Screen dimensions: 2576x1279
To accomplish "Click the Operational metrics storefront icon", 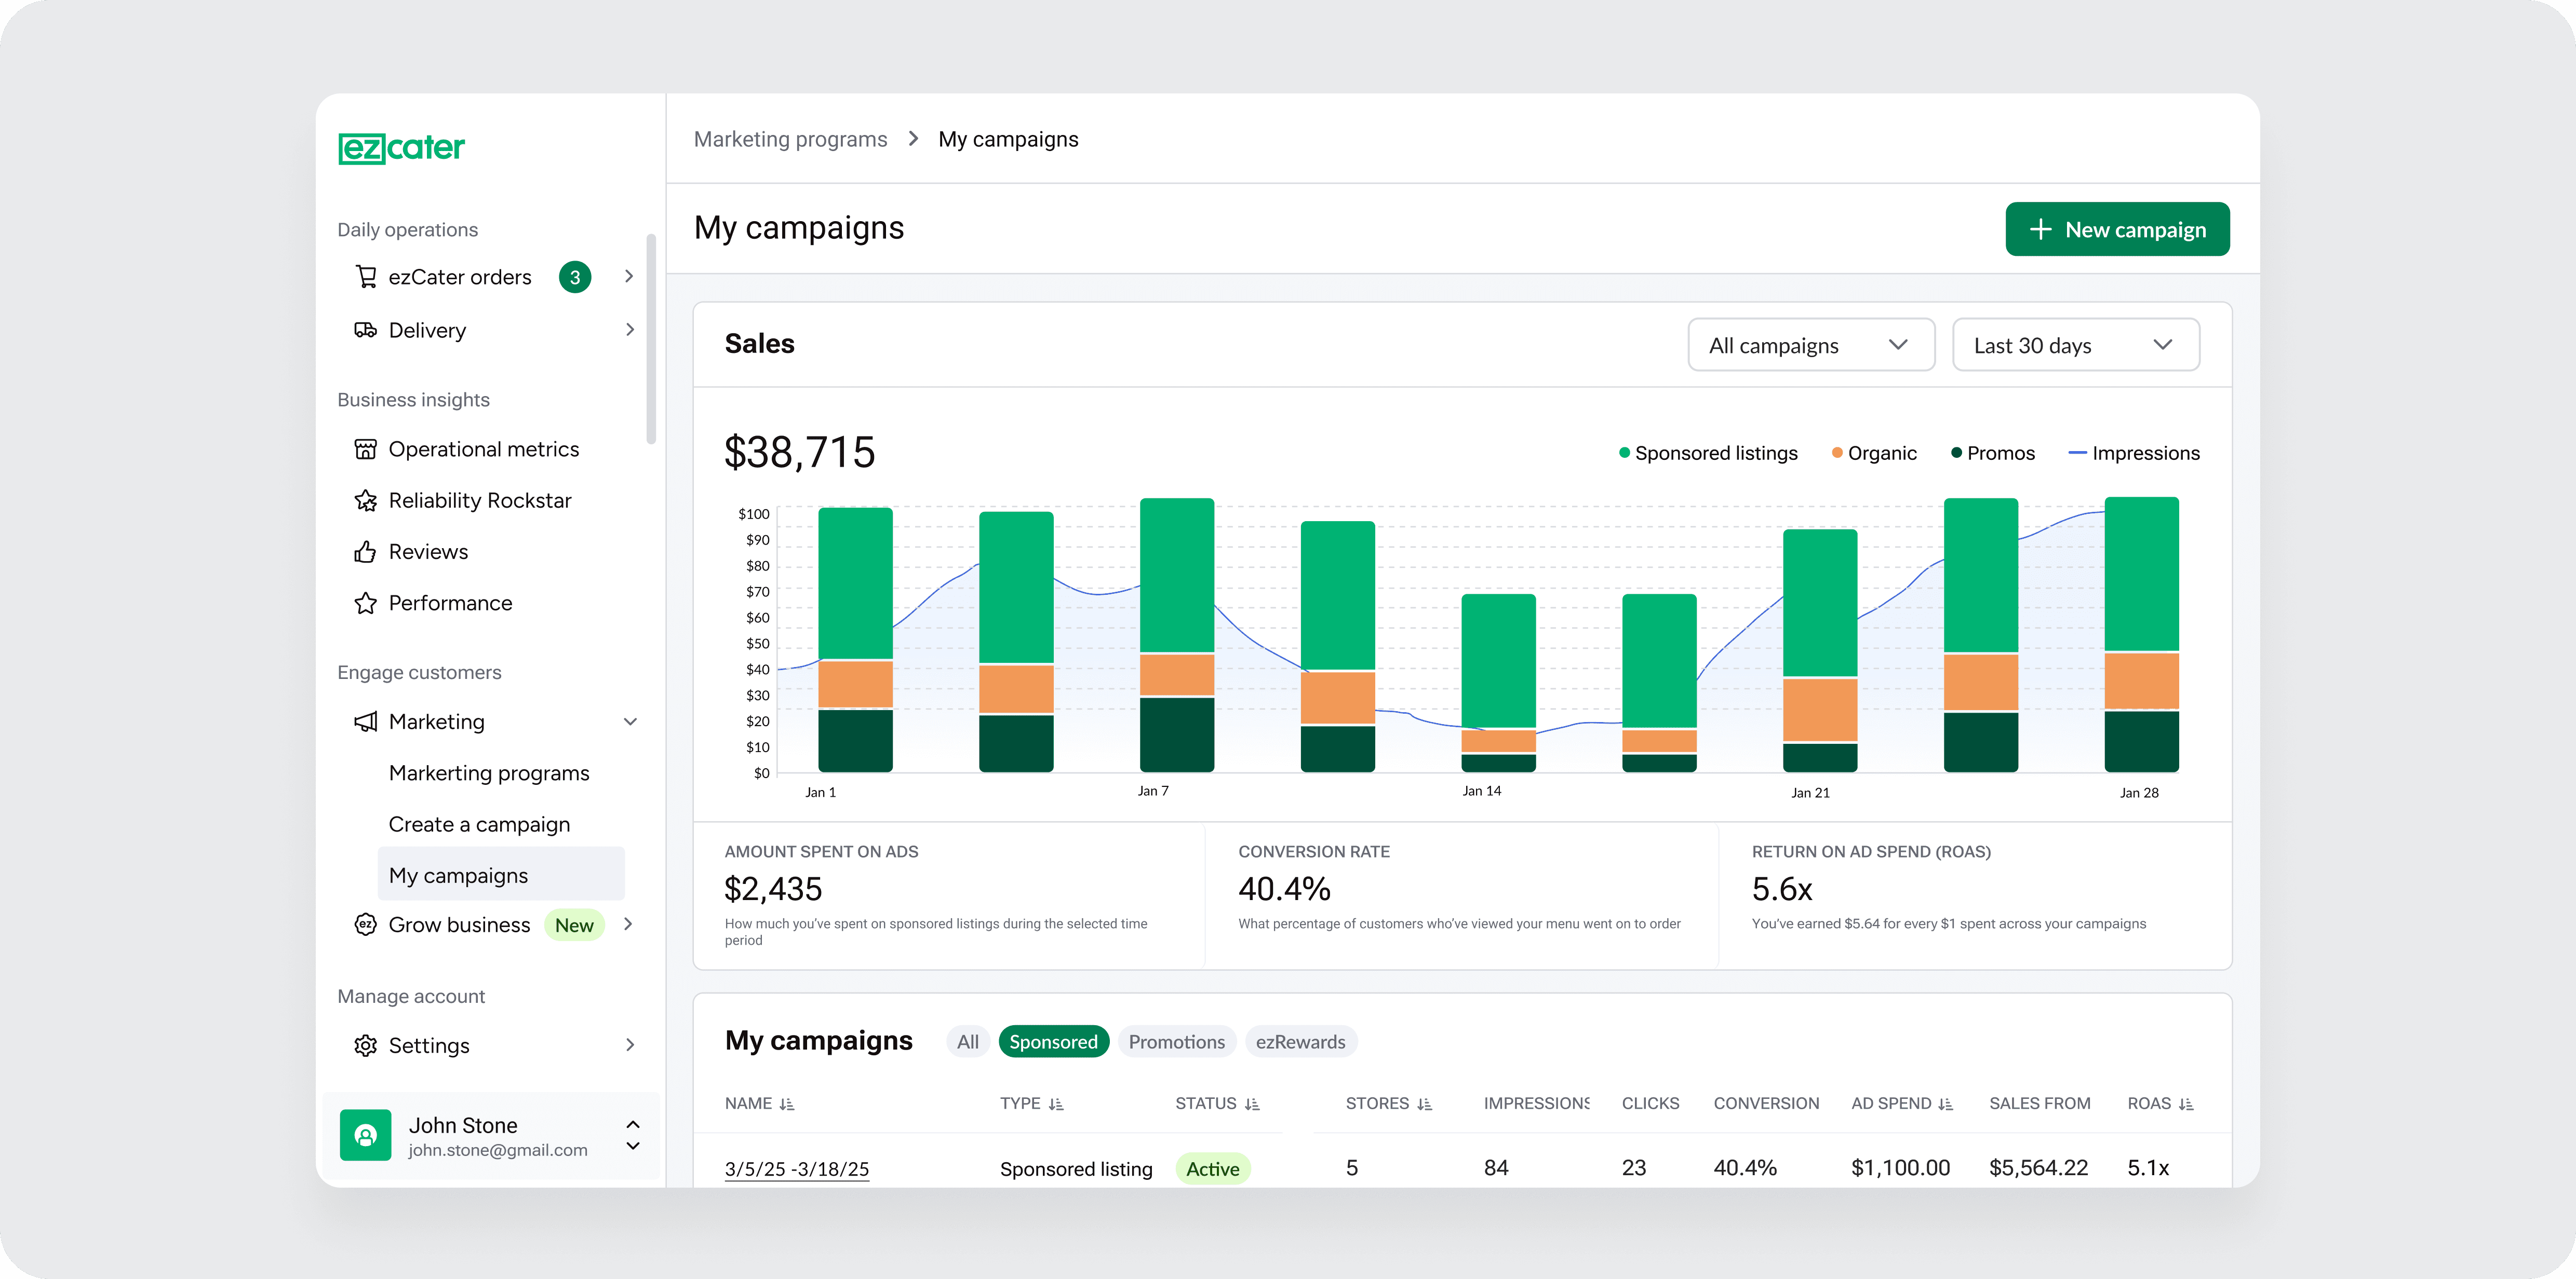I will [x=366, y=450].
